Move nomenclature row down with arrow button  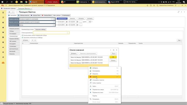tap(35, 40)
